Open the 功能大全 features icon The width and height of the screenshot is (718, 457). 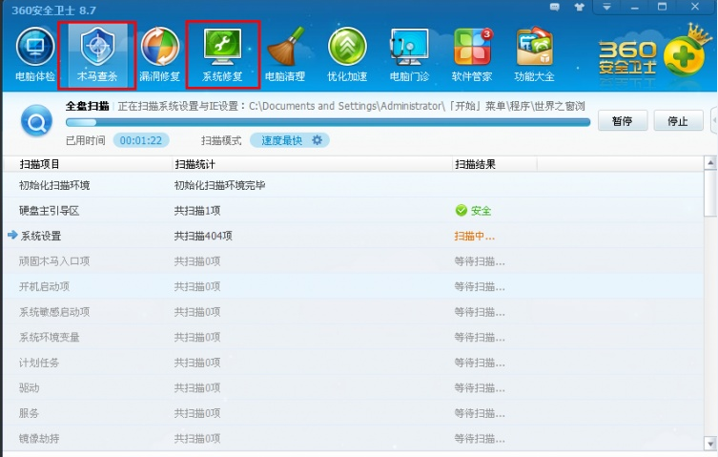(x=534, y=55)
